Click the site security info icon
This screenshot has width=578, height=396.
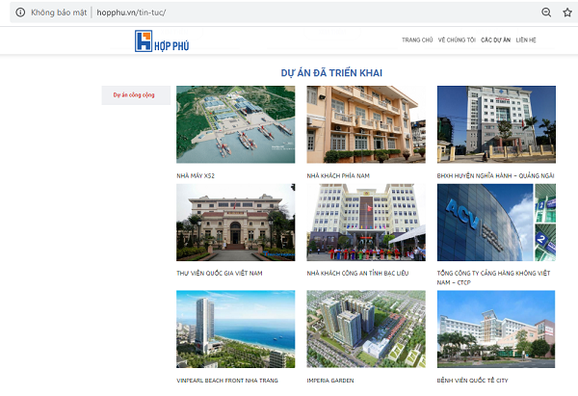[19, 12]
